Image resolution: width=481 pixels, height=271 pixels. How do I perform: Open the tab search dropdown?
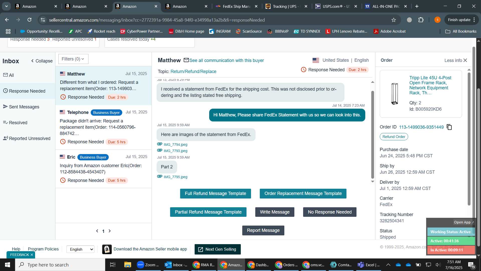coord(7,6)
